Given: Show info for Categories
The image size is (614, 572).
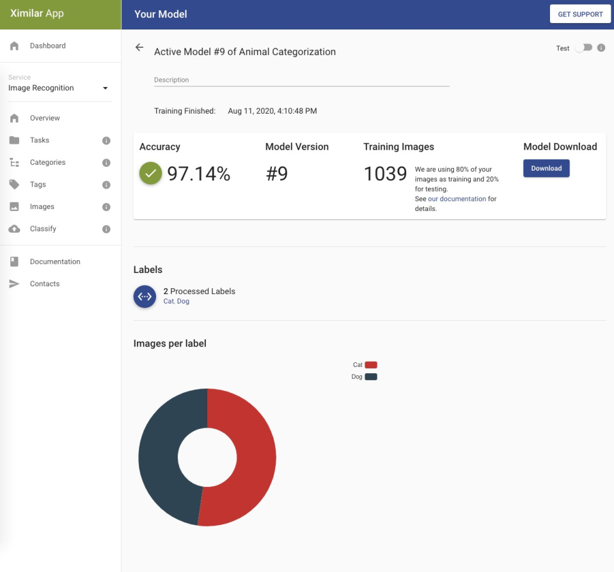Looking at the screenshot, I should [106, 163].
